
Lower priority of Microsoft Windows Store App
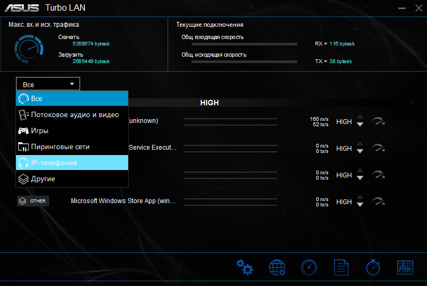coord(360,205)
